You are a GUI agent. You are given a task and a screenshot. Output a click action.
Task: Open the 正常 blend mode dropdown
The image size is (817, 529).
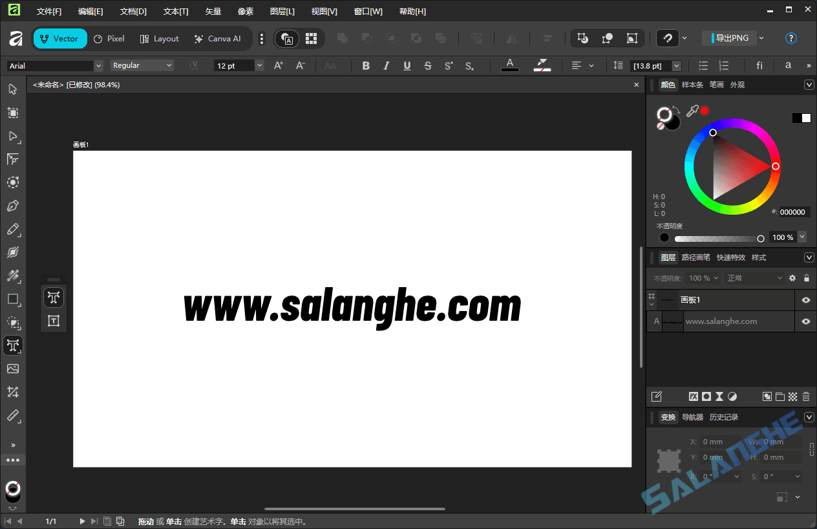click(754, 278)
